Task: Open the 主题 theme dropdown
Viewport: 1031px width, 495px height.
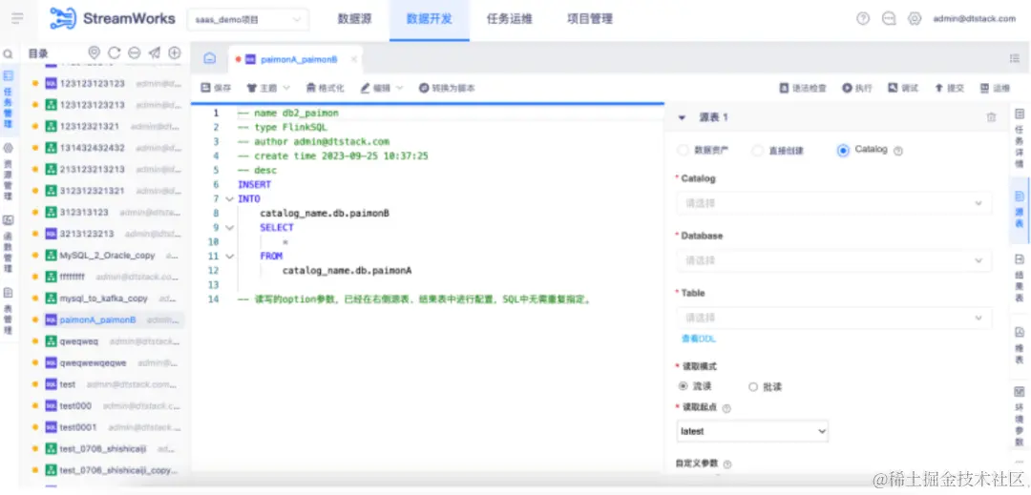Action: tap(267, 88)
